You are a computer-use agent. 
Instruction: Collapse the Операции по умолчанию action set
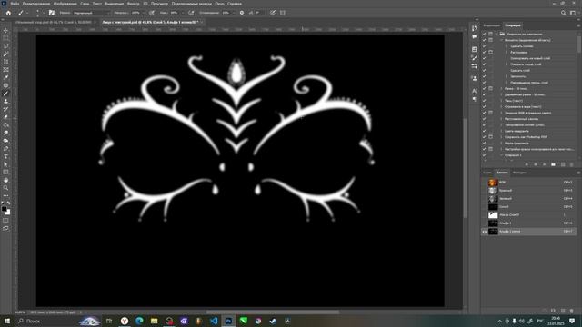[x=497, y=35]
